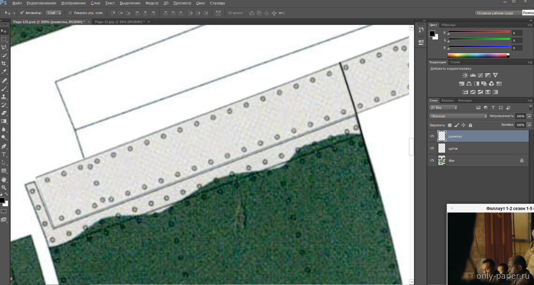Image resolution: width=534 pixels, height=285 pixels.
Task: Select the Crop tool
Action: pos(4,64)
